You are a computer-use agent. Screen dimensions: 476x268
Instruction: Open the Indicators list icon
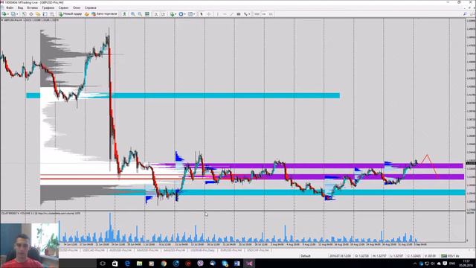[172, 14]
